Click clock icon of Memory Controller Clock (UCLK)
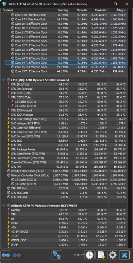 coord(9,176)
